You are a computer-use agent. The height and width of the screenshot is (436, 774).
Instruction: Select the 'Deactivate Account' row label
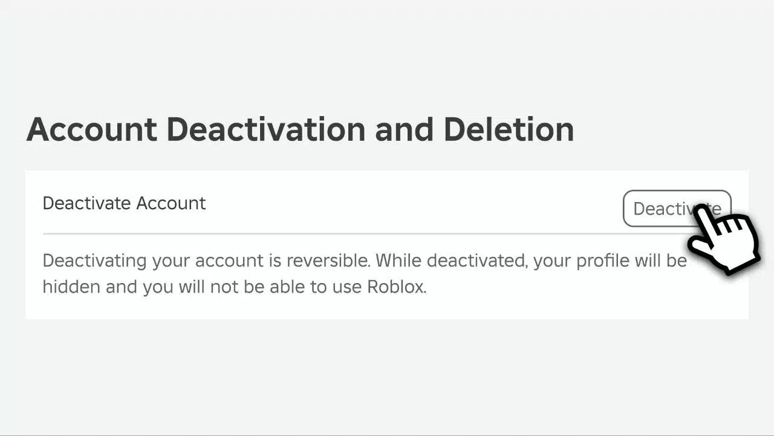124,203
